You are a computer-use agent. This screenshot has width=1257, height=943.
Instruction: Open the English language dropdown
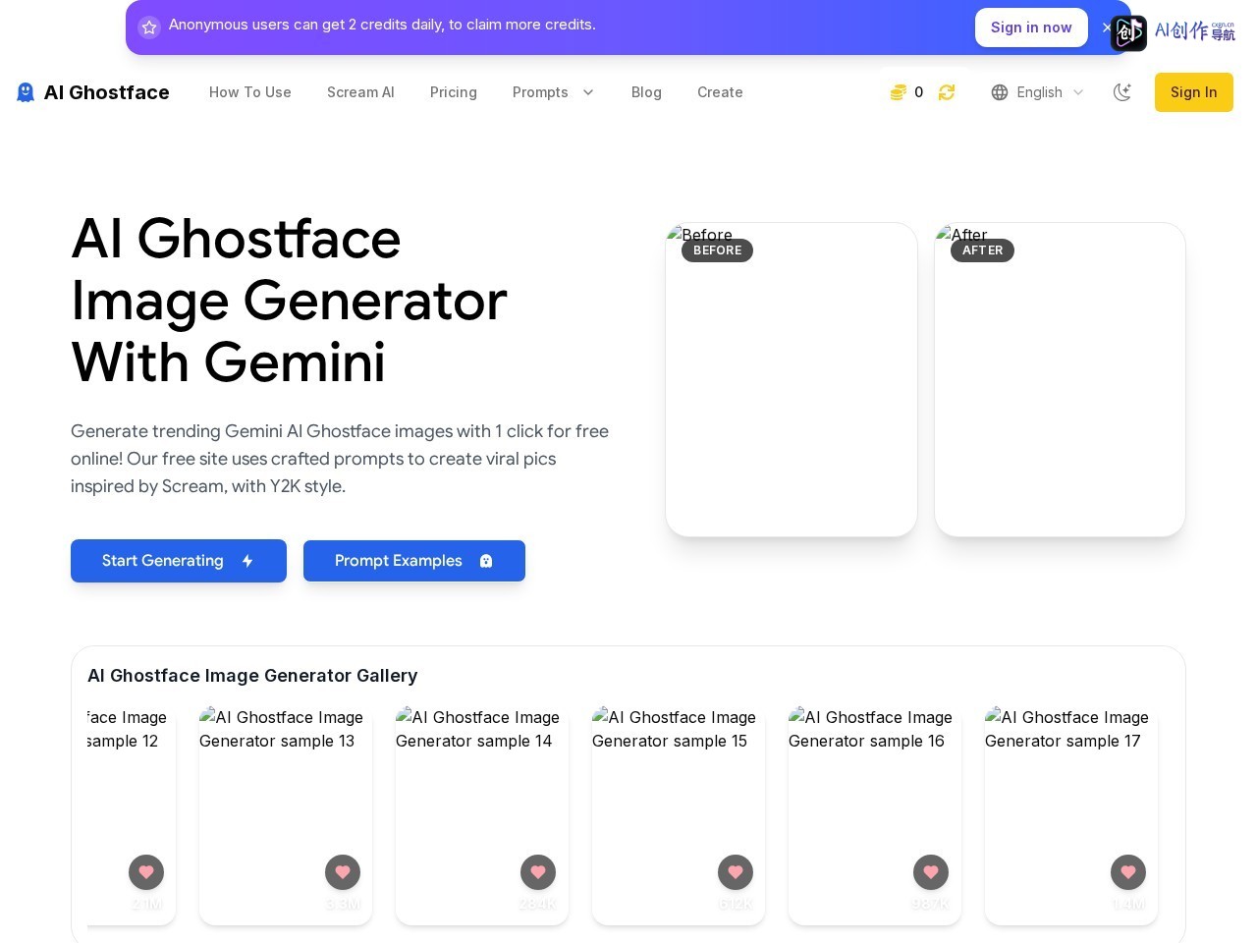click(1038, 92)
